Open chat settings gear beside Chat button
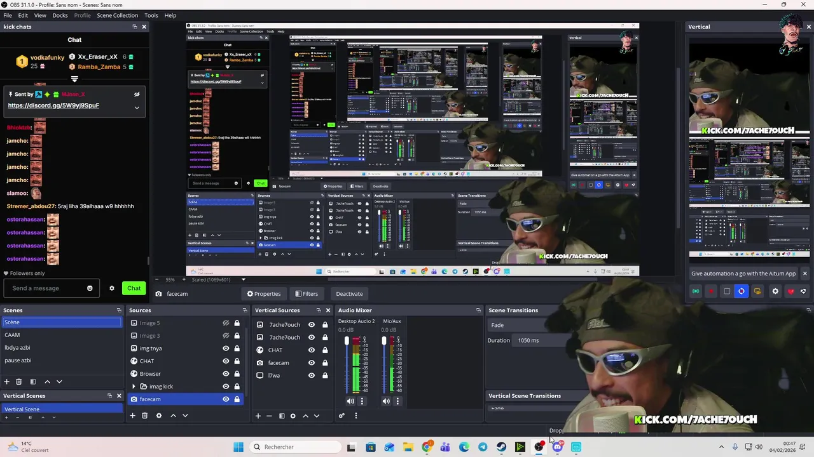The image size is (814, 457). click(112, 288)
